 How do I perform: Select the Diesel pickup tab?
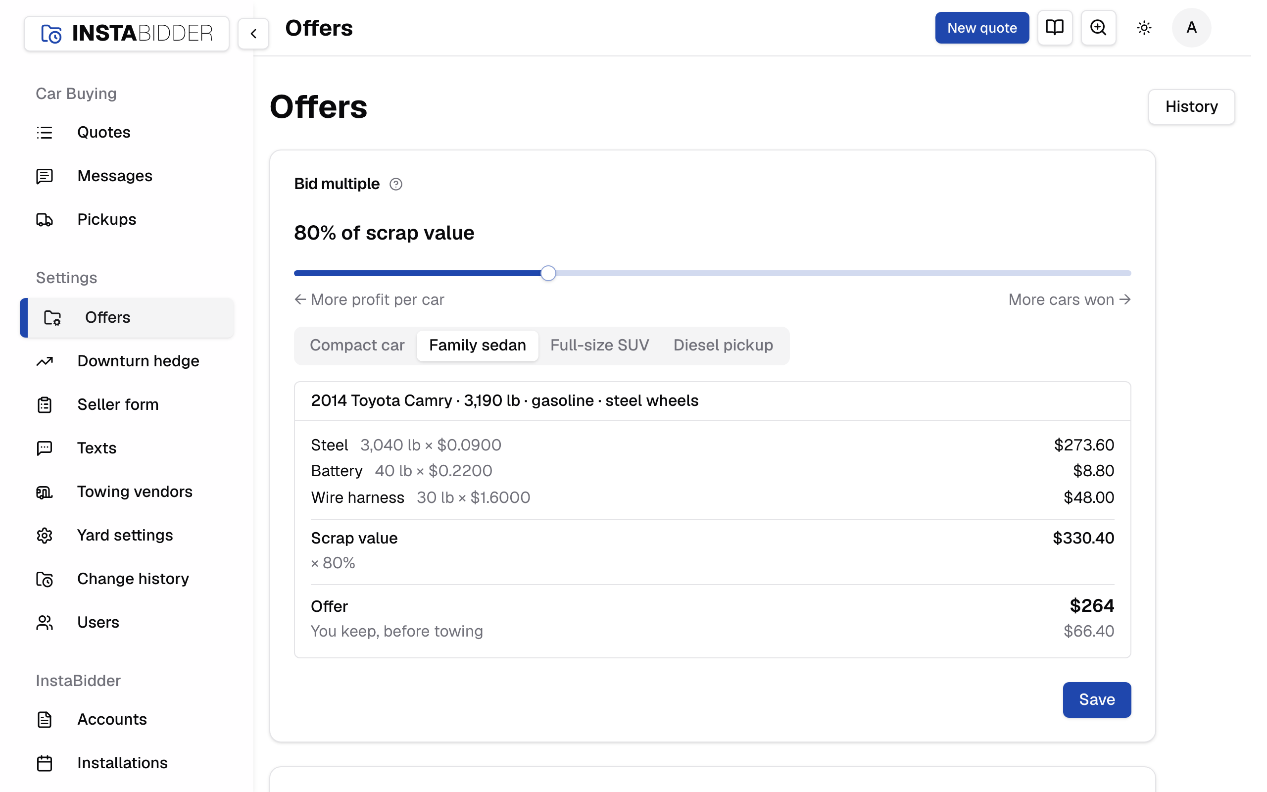(723, 345)
